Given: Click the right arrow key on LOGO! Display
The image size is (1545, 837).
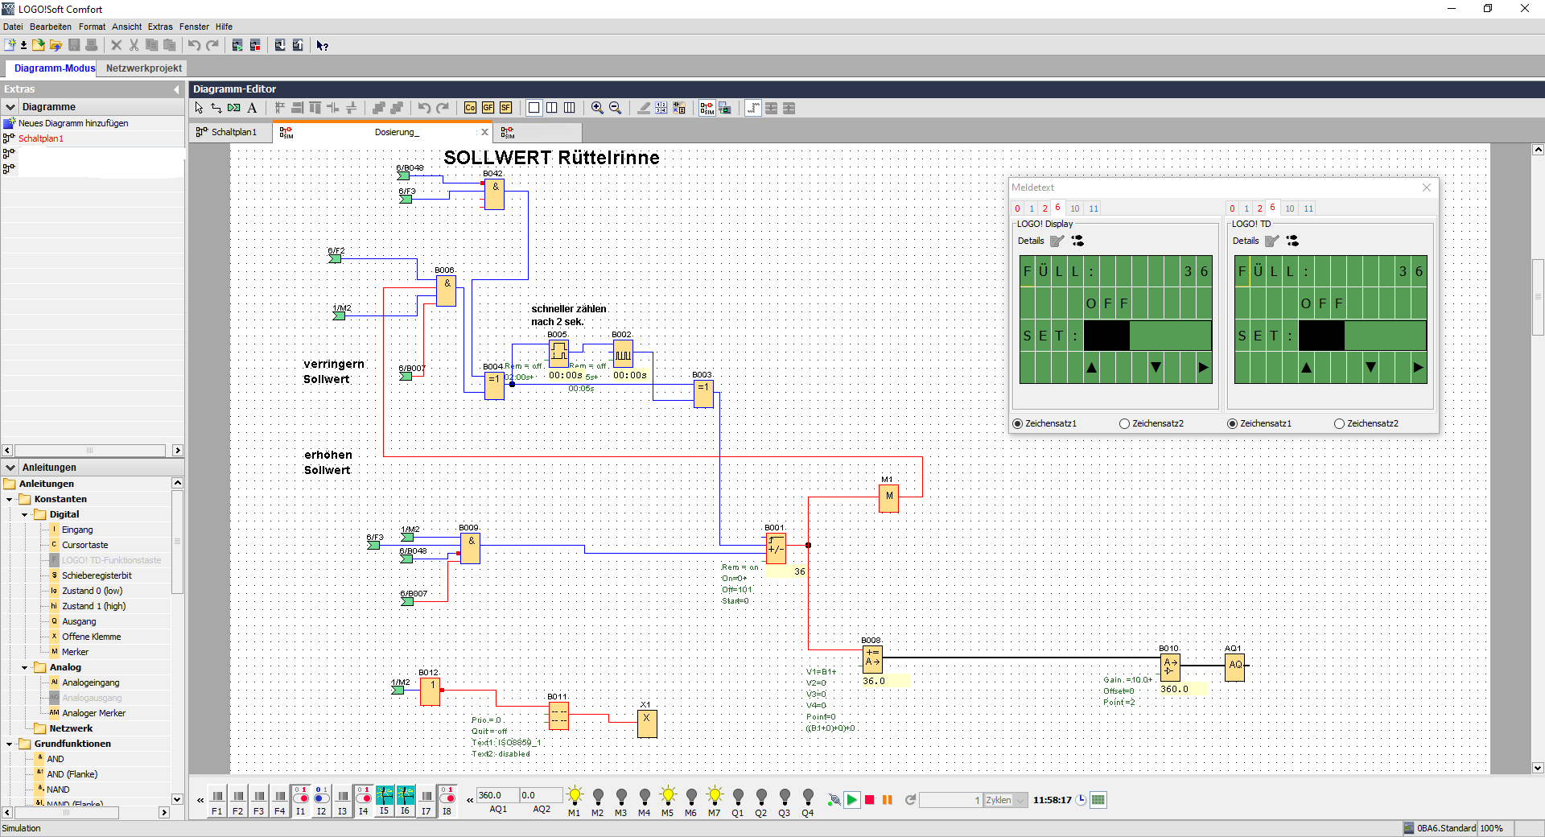Looking at the screenshot, I should click(x=1204, y=368).
